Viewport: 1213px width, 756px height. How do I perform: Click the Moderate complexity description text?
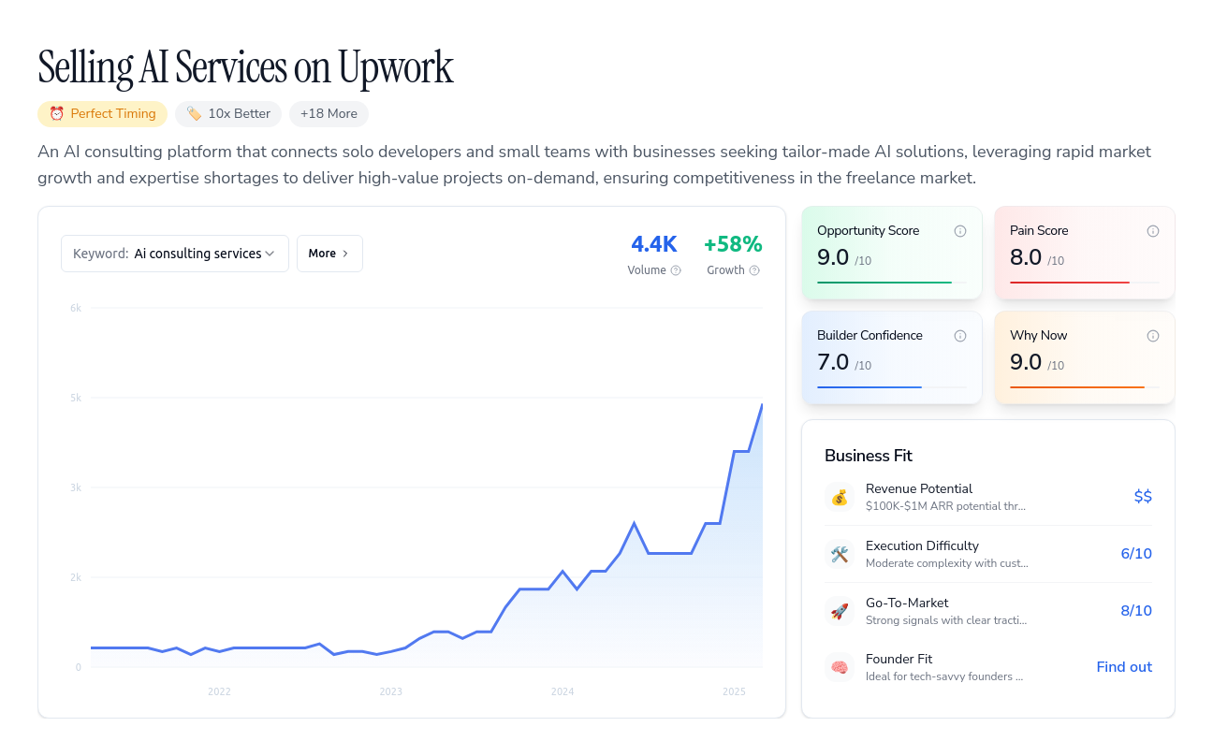[x=946, y=563]
